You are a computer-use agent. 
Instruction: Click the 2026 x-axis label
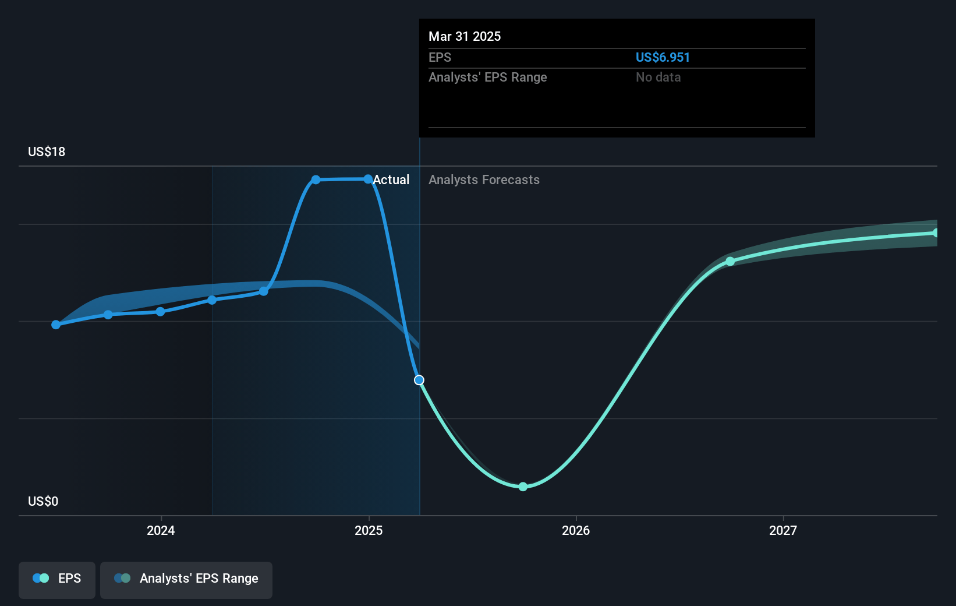tap(576, 530)
